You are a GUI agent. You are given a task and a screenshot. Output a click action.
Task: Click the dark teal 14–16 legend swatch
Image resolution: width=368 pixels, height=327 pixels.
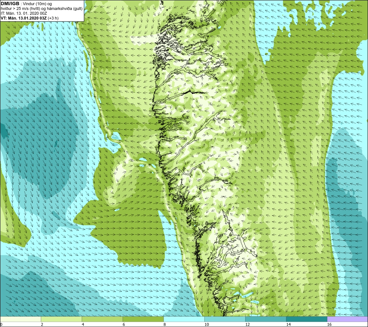pos(307,319)
